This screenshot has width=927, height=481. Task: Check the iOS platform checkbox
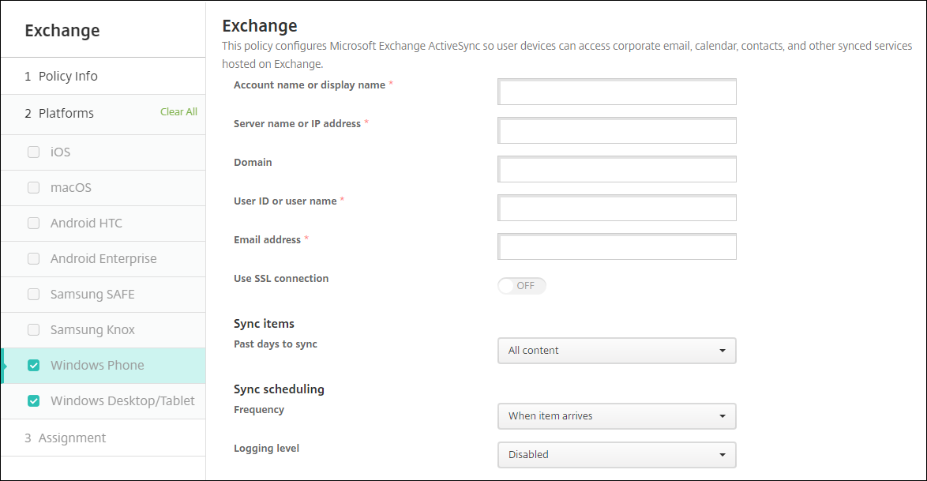(x=33, y=152)
